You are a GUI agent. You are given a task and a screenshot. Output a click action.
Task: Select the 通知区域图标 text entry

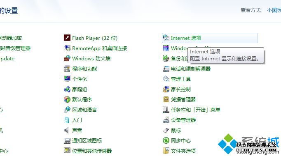pos(87,141)
